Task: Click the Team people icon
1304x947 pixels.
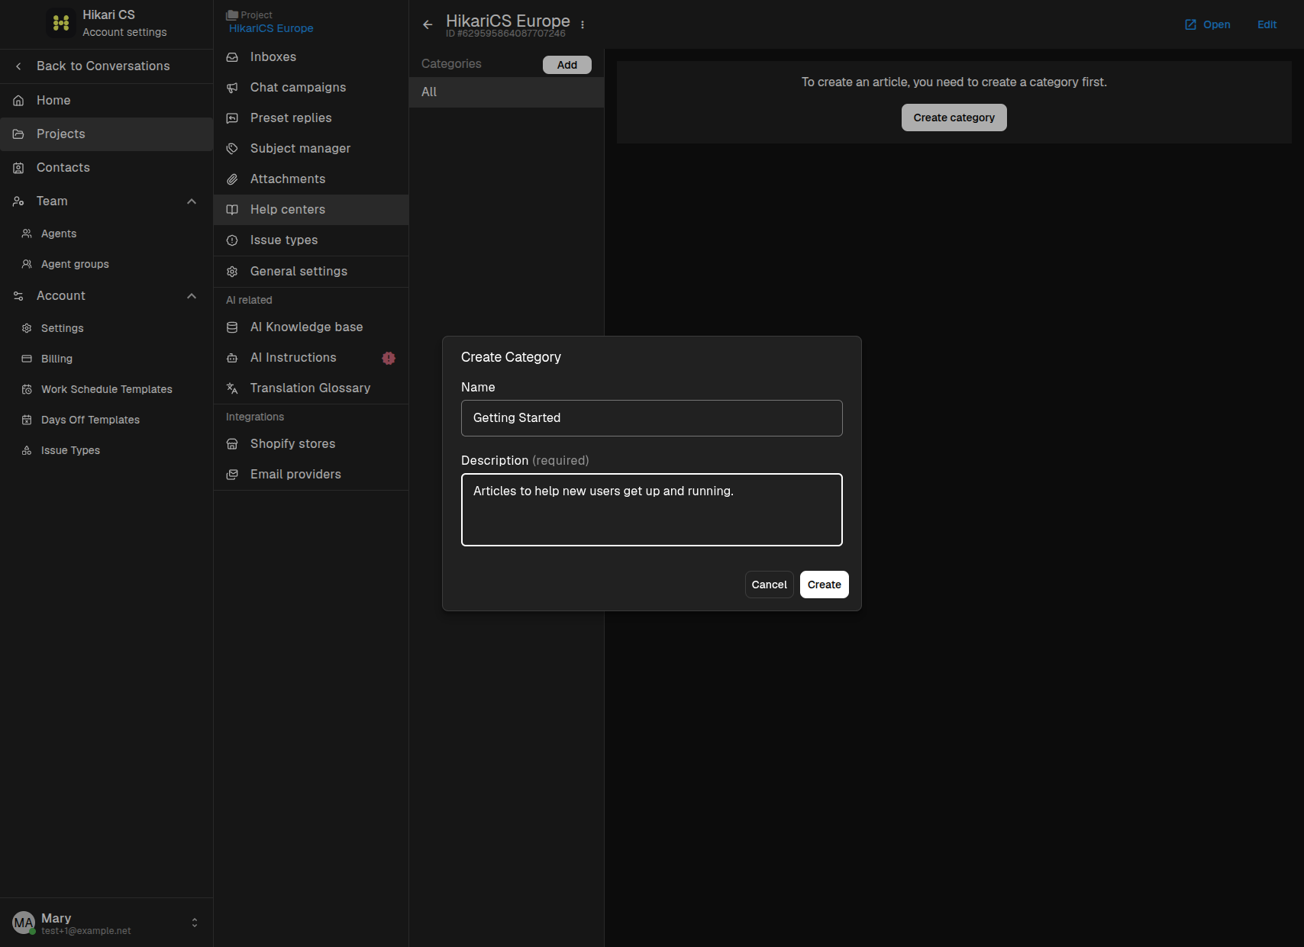Action: click(x=18, y=201)
